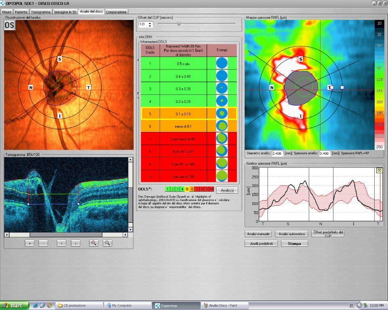Click the OS eye indicator on fundus image
Viewport: 388px width, 310px height.
click(x=10, y=25)
